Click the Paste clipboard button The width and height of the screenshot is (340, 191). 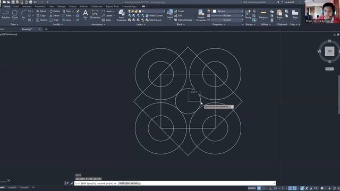click(x=279, y=14)
